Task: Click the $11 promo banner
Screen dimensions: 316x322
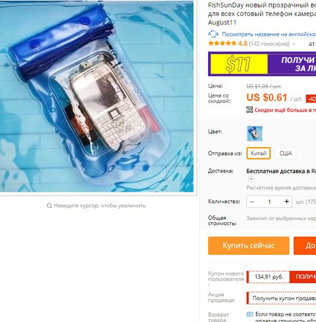Action: pos(262,64)
